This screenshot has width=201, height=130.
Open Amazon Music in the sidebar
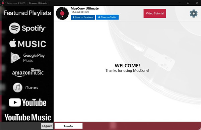(x=28, y=73)
